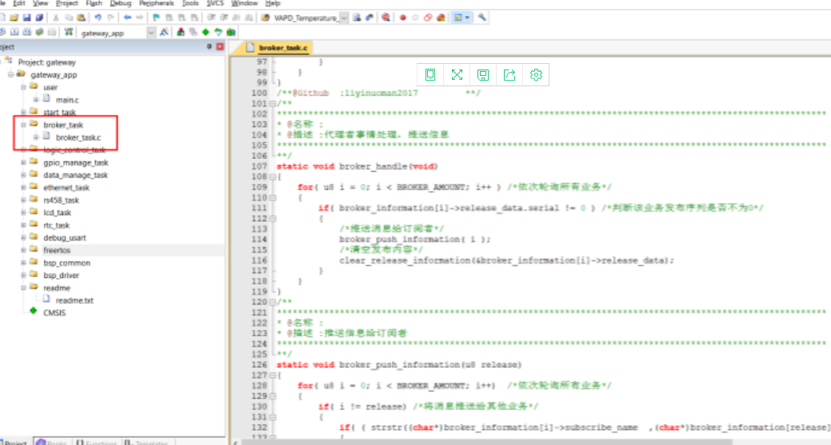Open the Project menu
Screen dimensions: 831x445
tap(66, 3)
